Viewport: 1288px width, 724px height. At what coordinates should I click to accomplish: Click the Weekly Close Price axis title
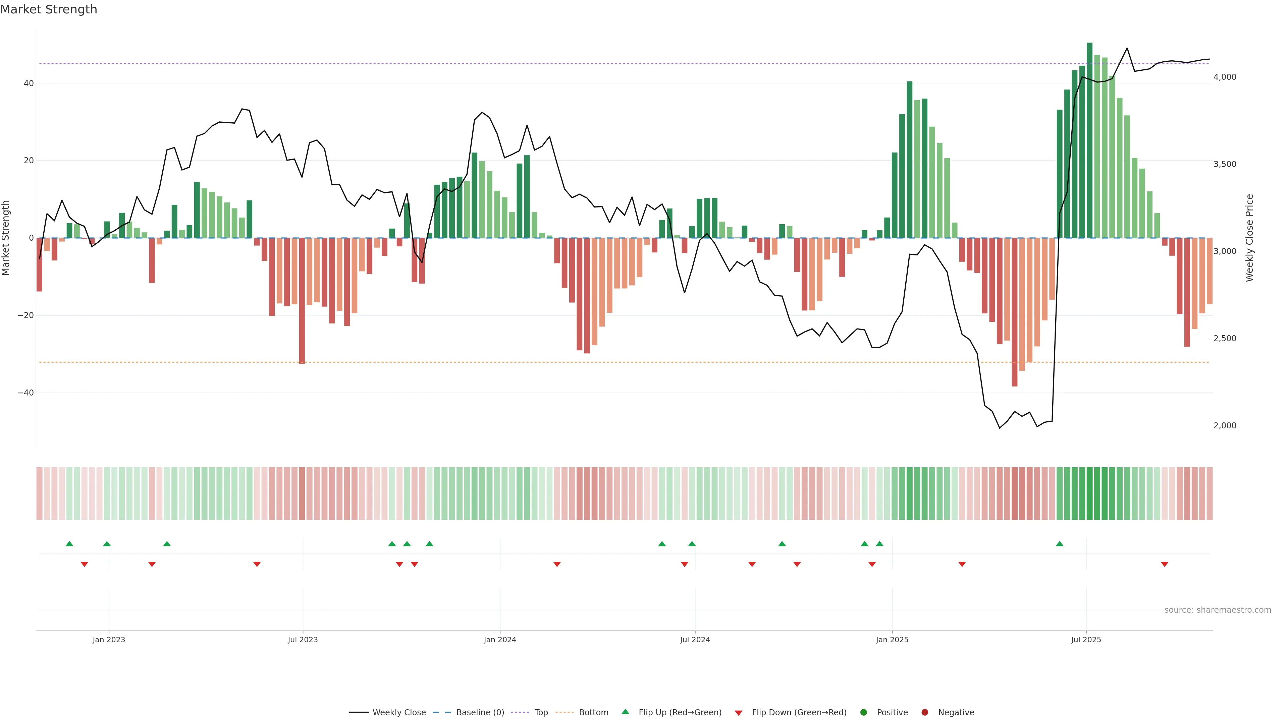pyautogui.click(x=1249, y=238)
